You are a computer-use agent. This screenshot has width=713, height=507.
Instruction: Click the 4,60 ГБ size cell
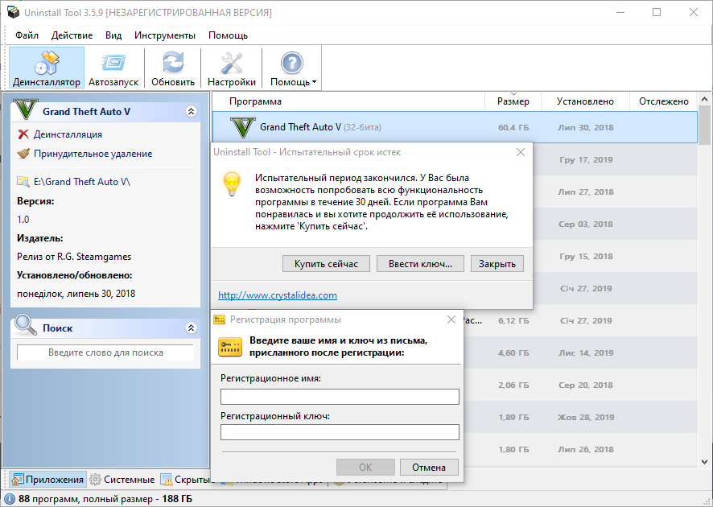pos(513,352)
